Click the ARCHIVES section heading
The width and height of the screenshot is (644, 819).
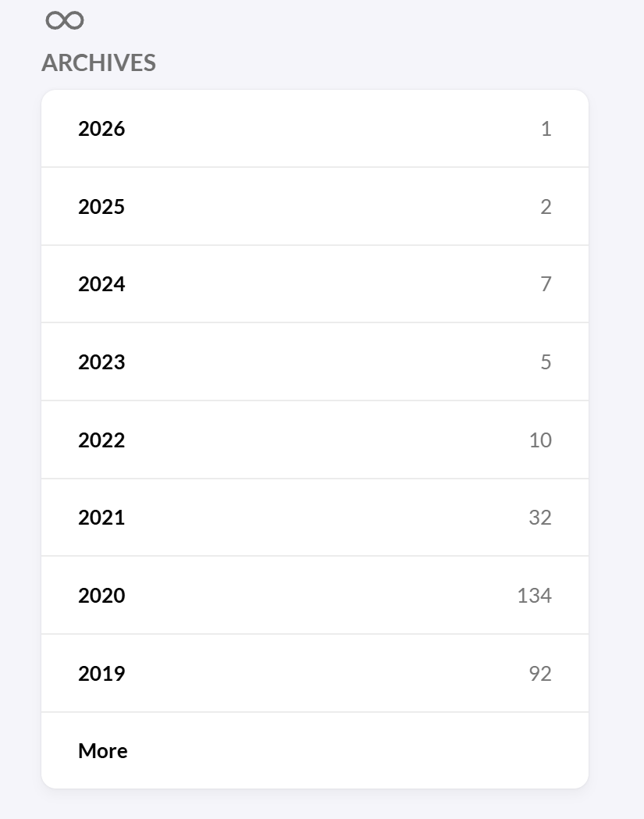click(x=98, y=63)
